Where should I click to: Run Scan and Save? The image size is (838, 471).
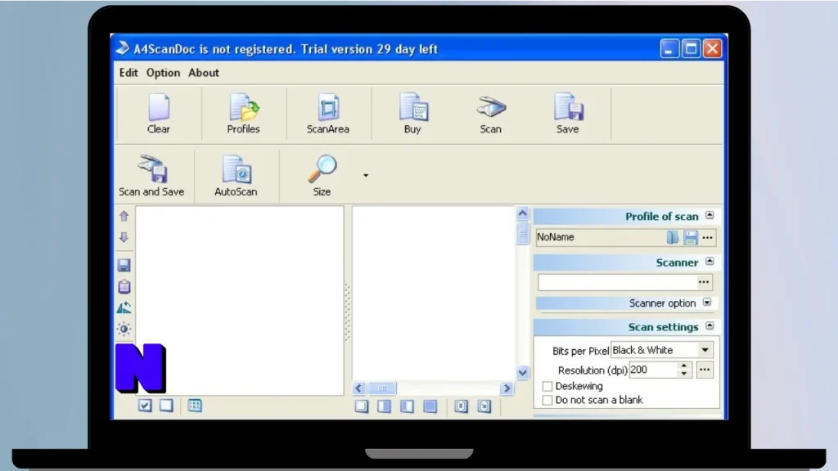pyautogui.click(x=151, y=176)
